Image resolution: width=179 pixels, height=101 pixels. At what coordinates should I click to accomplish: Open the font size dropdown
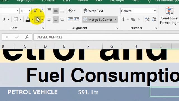point(29,11)
